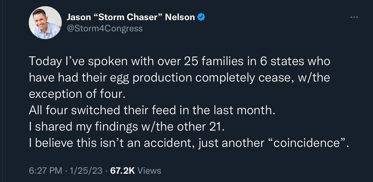Click the tweet line starting "Today I've spoken"
The height and width of the screenshot is (182, 373).
(179, 61)
